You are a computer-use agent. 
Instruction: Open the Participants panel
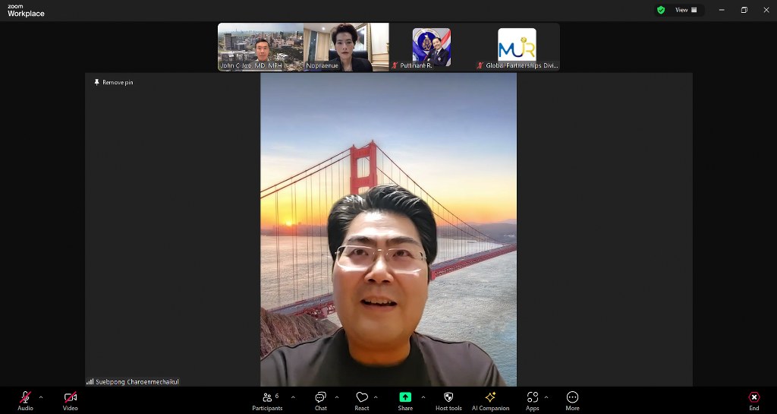coord(266,400)
